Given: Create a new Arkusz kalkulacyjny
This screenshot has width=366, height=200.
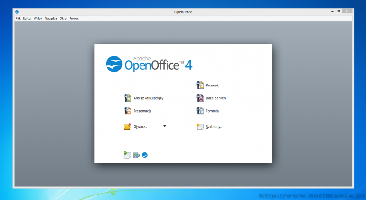Looking at the screenshot, I should point(148,98).
